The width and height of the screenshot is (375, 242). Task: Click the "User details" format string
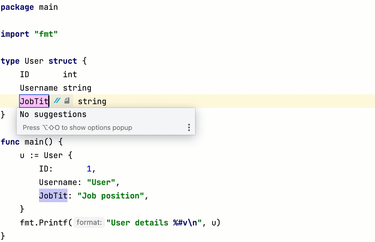[x=154, y=223]
